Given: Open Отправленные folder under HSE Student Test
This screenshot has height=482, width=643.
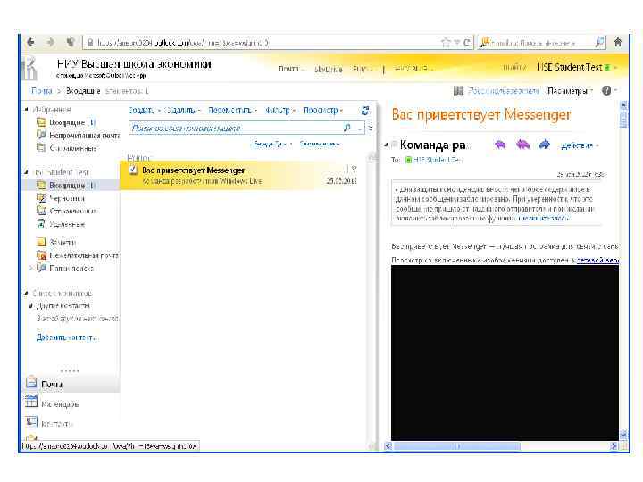Looking at the screenshot, I should coord(66,211).
